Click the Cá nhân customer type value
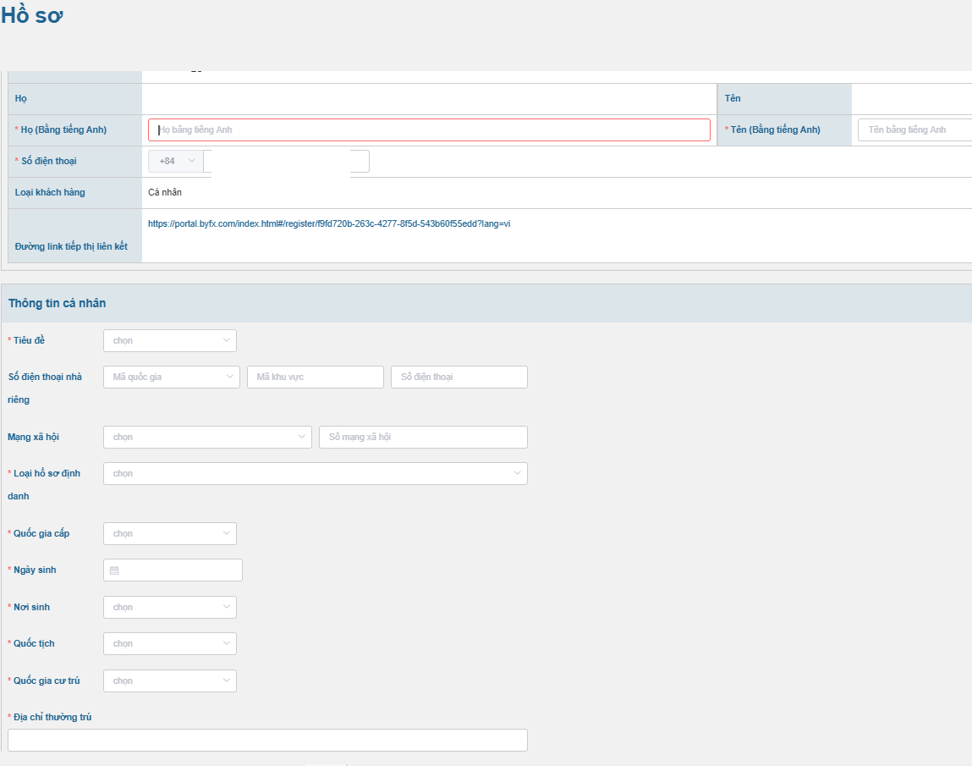The width and height of the screenshot is (972, 766). [x=165, y=193]
